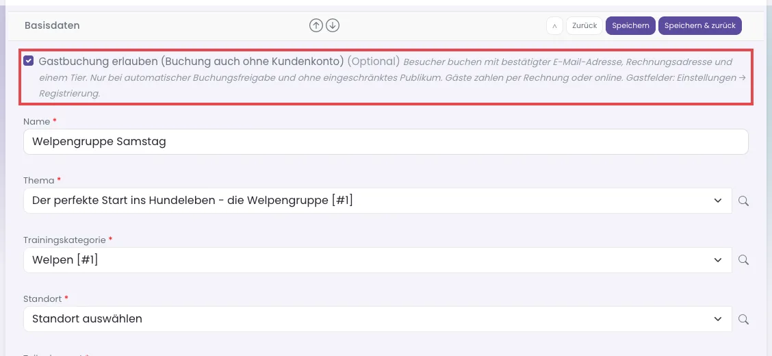
Task: Click the move section up arrow icon
Action: coord(316,25)
